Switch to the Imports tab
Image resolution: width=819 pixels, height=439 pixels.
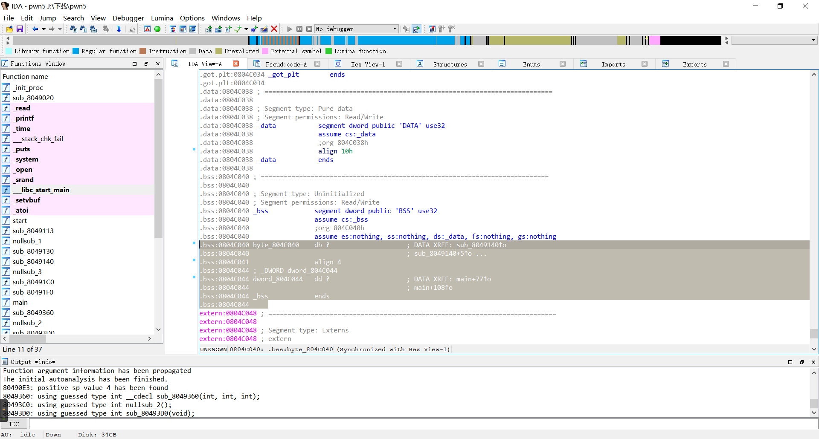tap(613, 64)
